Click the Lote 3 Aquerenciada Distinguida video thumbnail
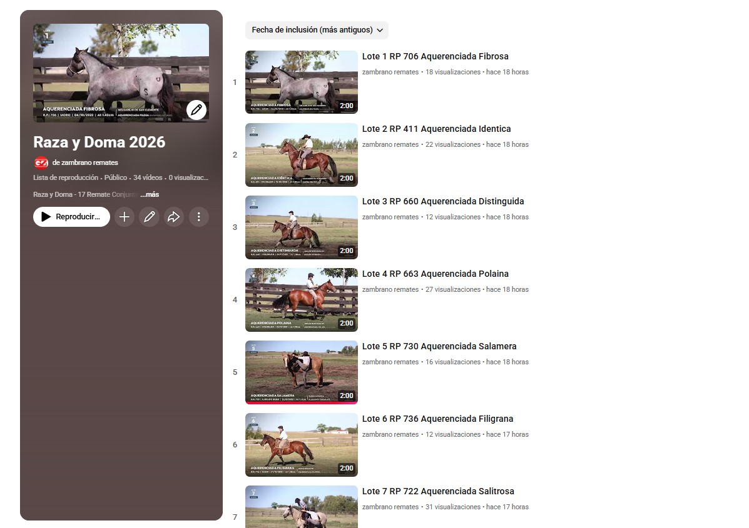 coord(301,227)
